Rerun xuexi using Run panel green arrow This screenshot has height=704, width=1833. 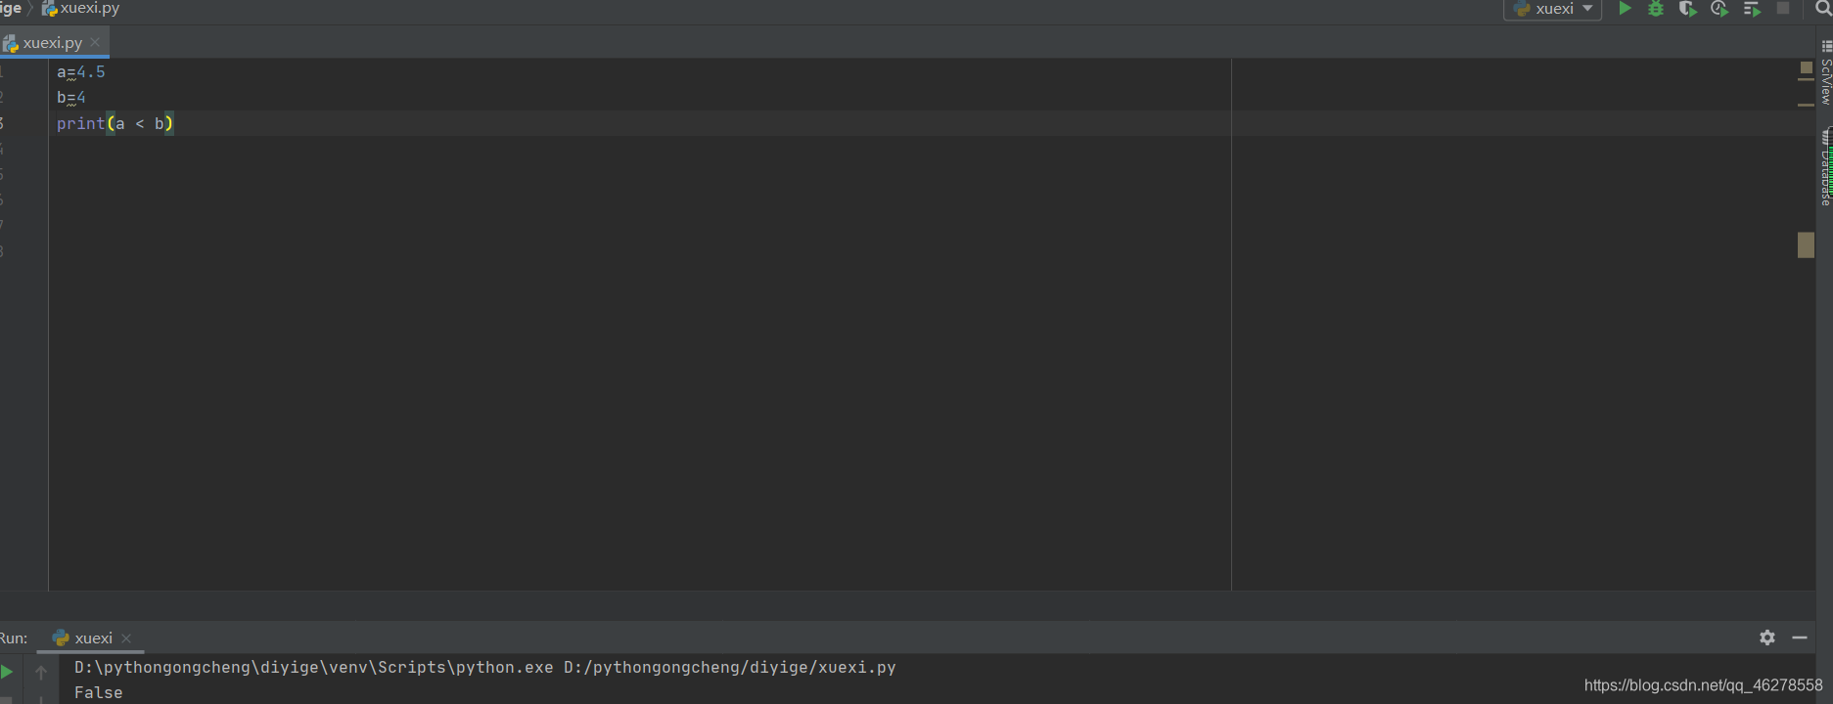pos(7,672)
